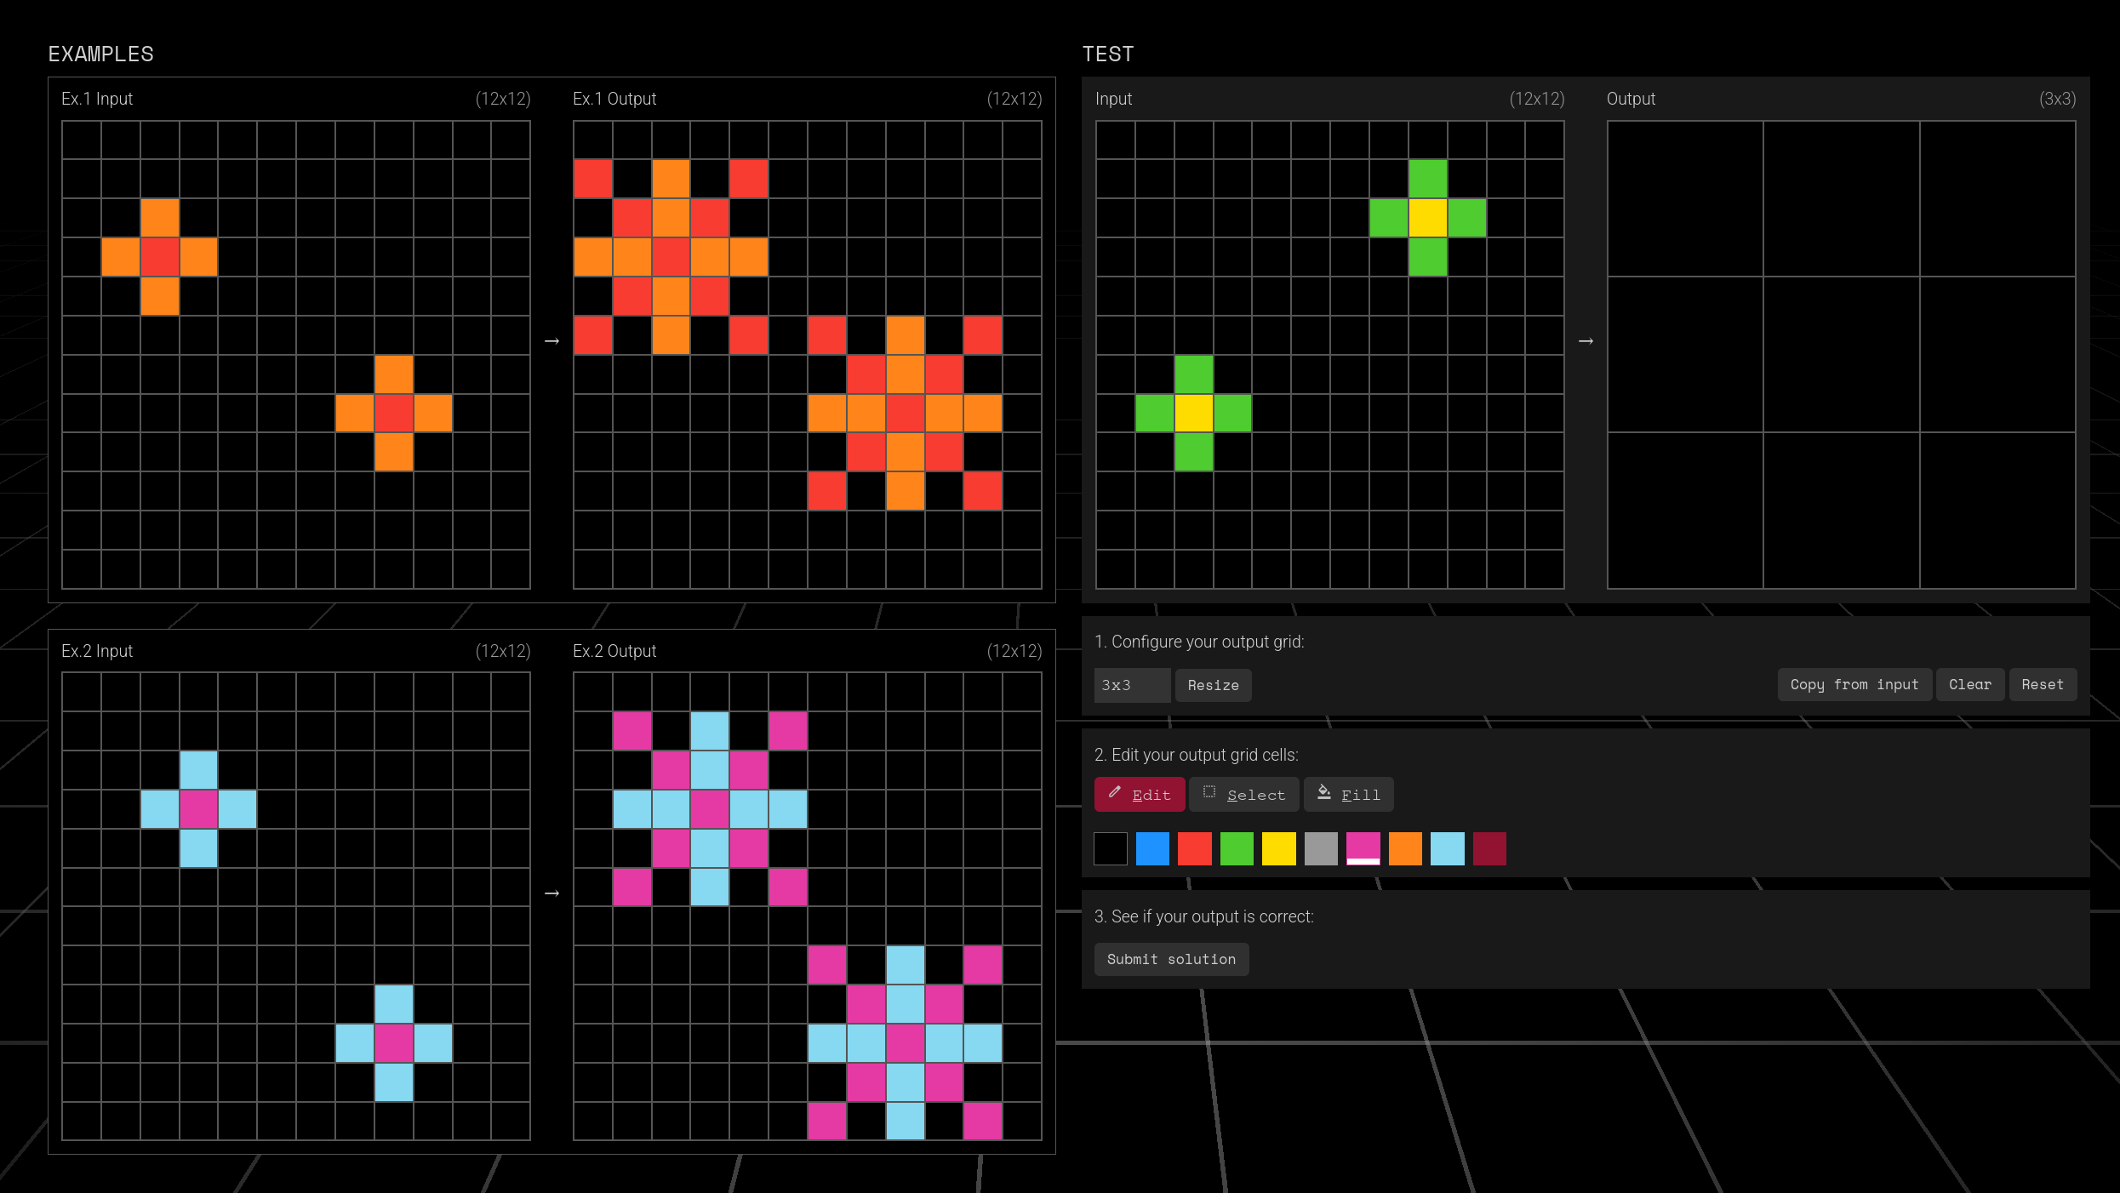Click the 3x3 grid size field
The width and height of the screenshot is (2120, 1193).
(x=1132, y=685)
